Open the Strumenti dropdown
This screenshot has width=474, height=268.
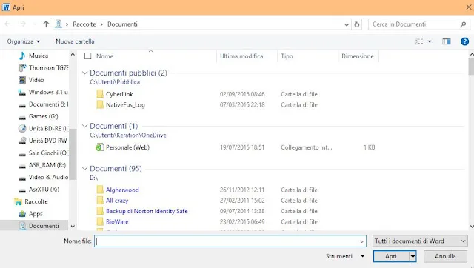coord(345,256)
